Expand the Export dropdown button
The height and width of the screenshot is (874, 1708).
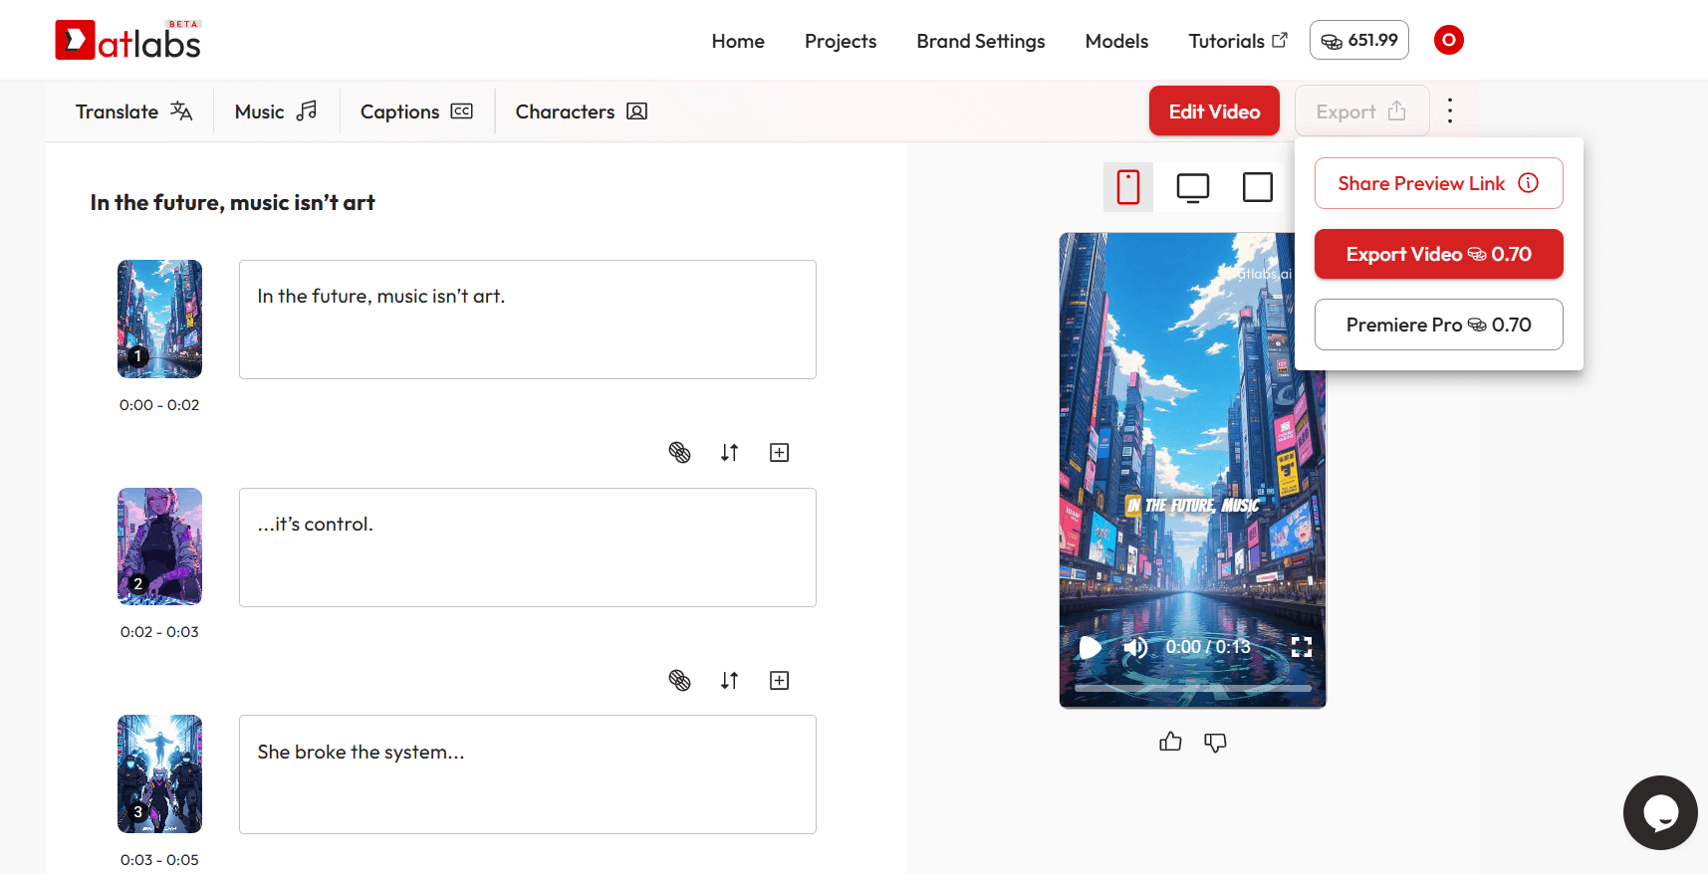click(1360, 111)
